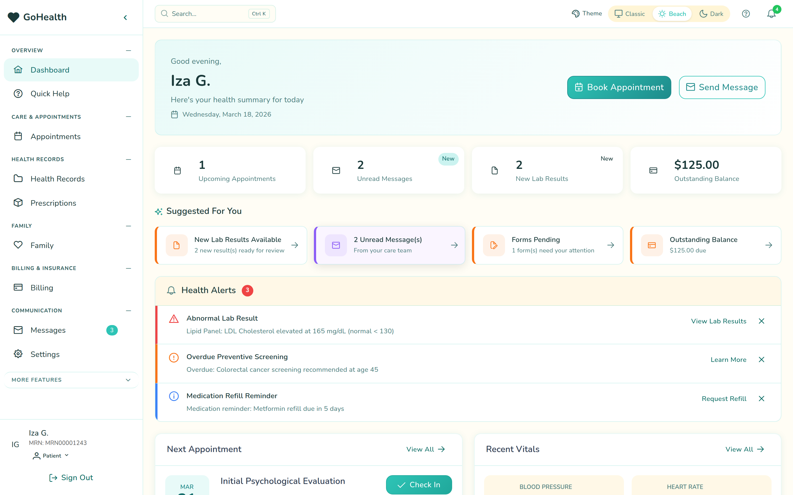
Task: Collapse the sidebar with the chevron arrow
Action: click(x=125, y=17)
